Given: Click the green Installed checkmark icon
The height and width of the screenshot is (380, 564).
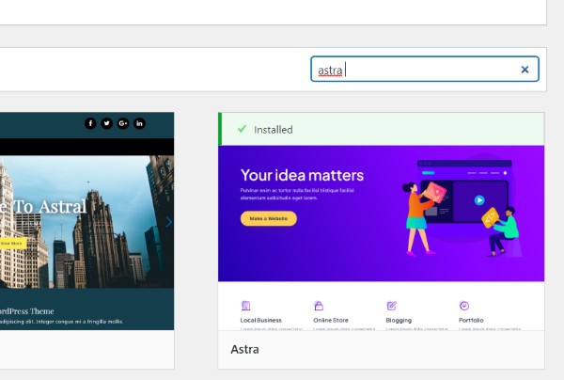Looking at the screenshot, I should 243,129.
